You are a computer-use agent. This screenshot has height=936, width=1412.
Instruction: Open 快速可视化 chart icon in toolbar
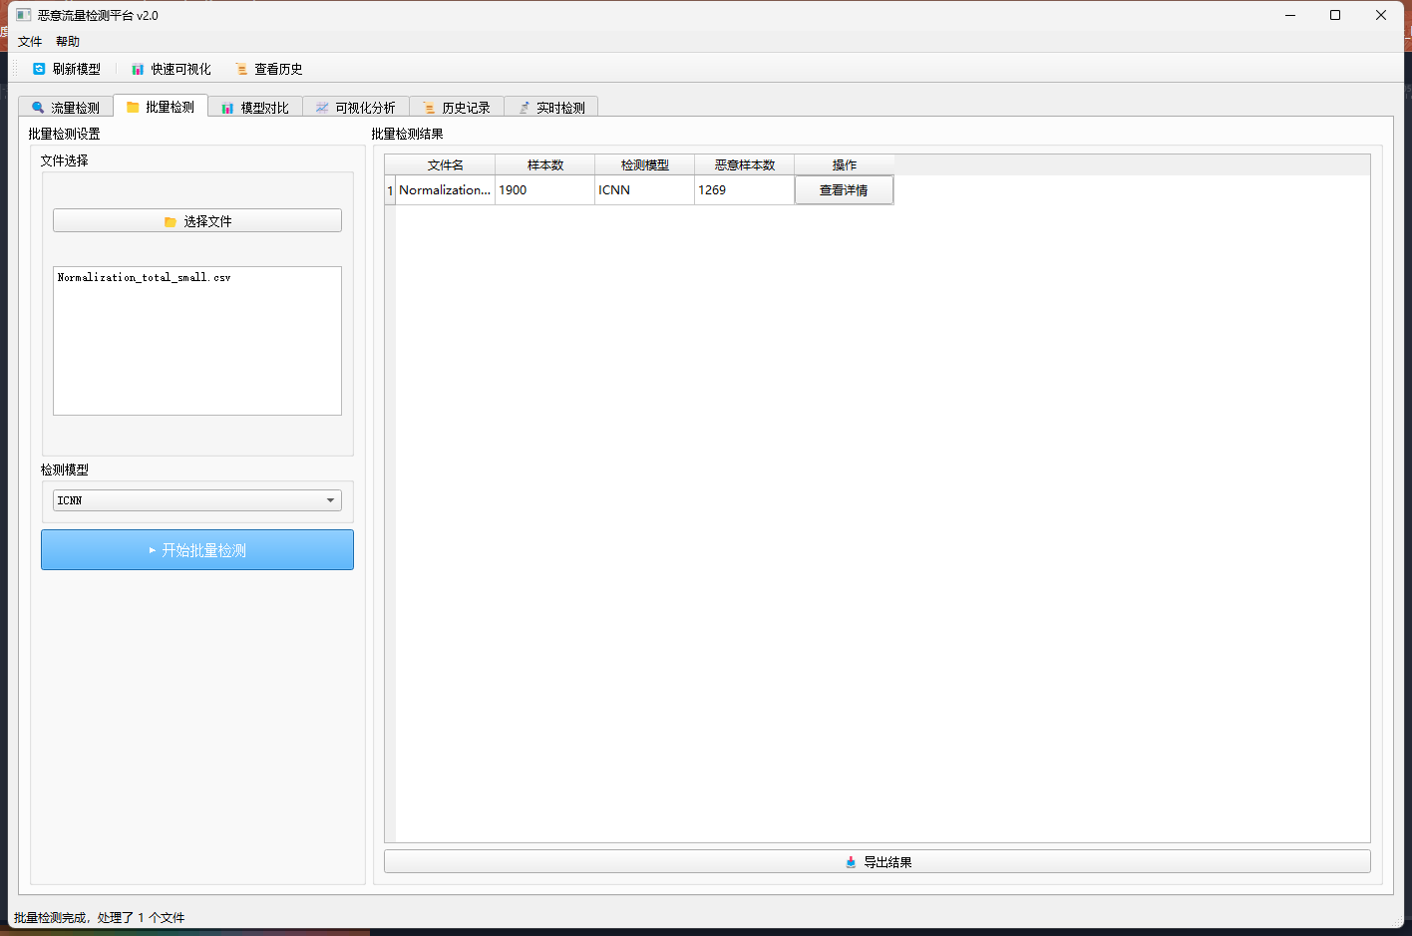138,69
